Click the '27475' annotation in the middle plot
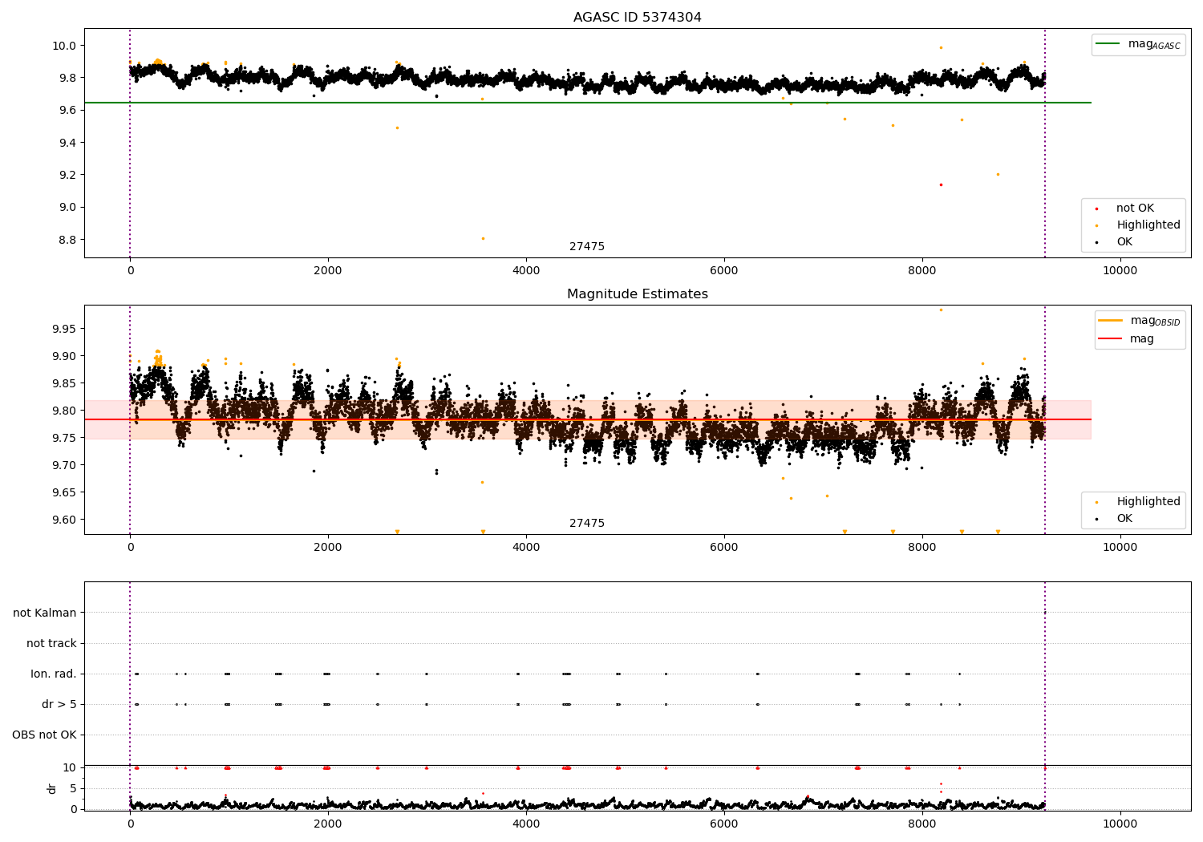Screen dimensions: 1203x842 coord(587,524)
